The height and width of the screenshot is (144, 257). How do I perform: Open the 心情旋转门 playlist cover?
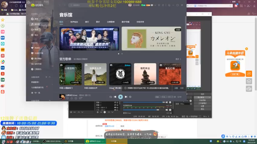click(70, 74)
